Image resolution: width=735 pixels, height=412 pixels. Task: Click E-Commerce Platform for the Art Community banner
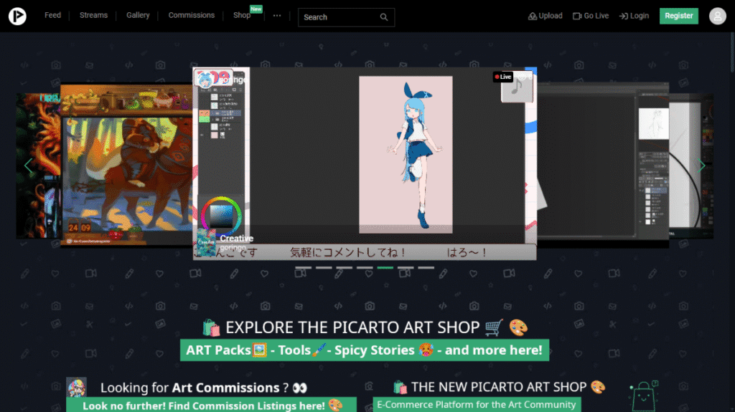477,405
